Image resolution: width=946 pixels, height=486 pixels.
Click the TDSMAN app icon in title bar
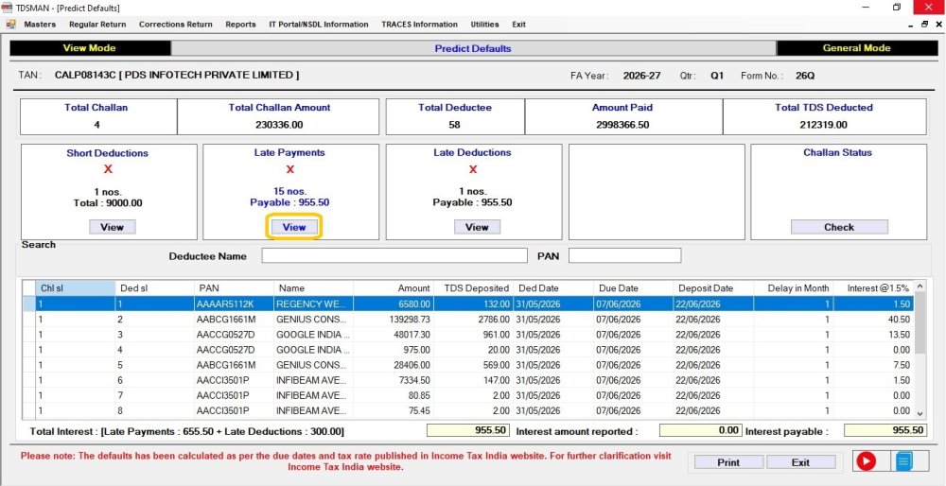pos(9,8)
